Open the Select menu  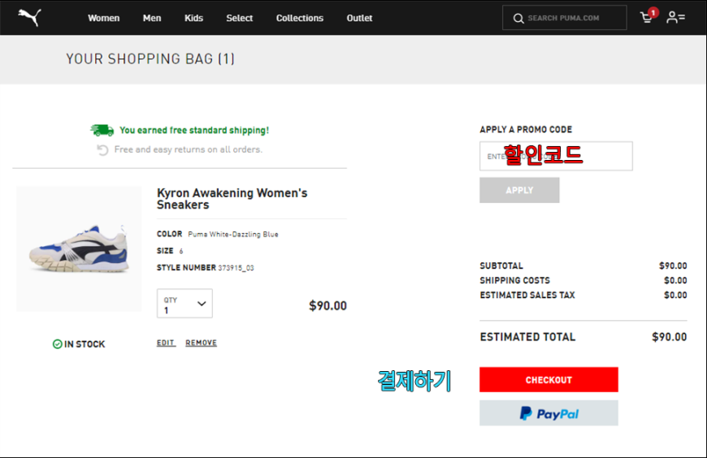pos(240,18)
